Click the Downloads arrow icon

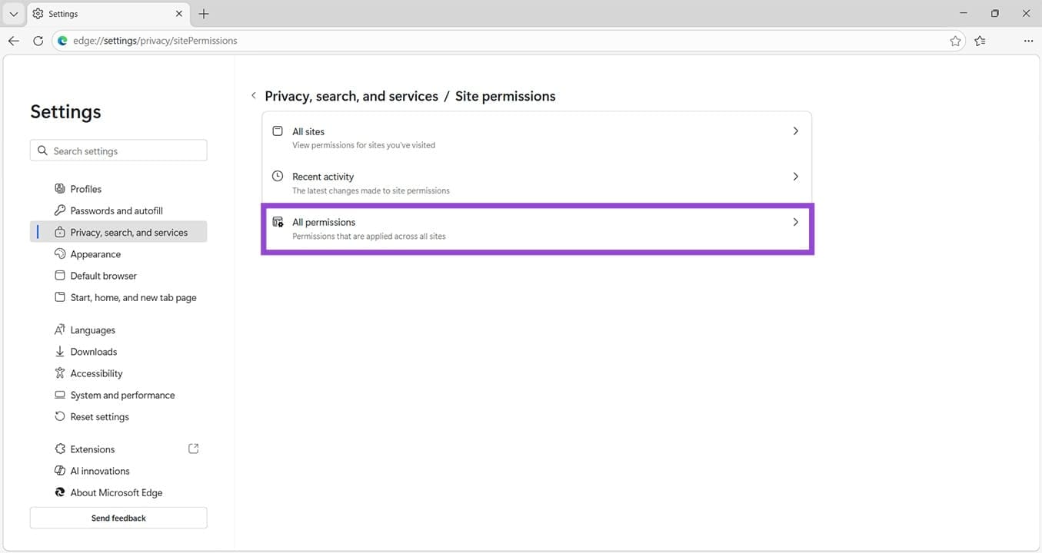tap(59, 351)
